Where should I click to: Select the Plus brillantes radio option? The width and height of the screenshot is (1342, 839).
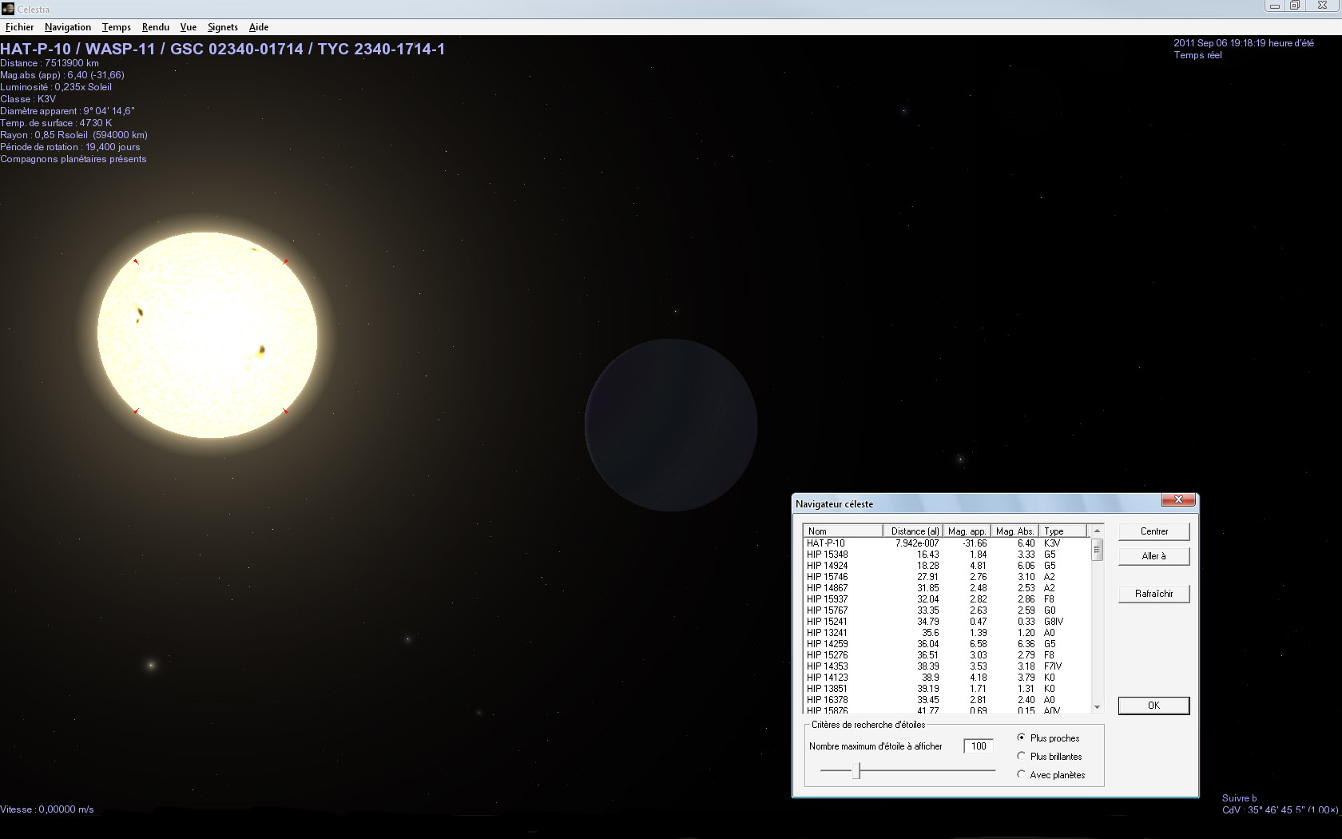(x=1050, y=757)
